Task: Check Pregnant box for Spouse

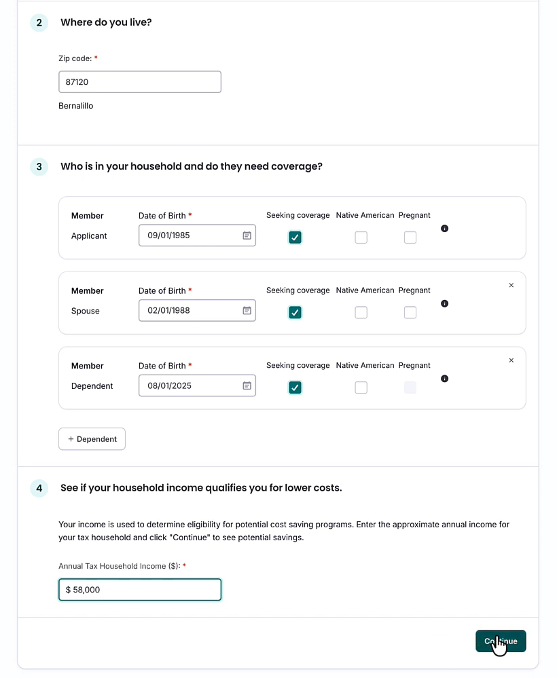Action: coord(410,312)
